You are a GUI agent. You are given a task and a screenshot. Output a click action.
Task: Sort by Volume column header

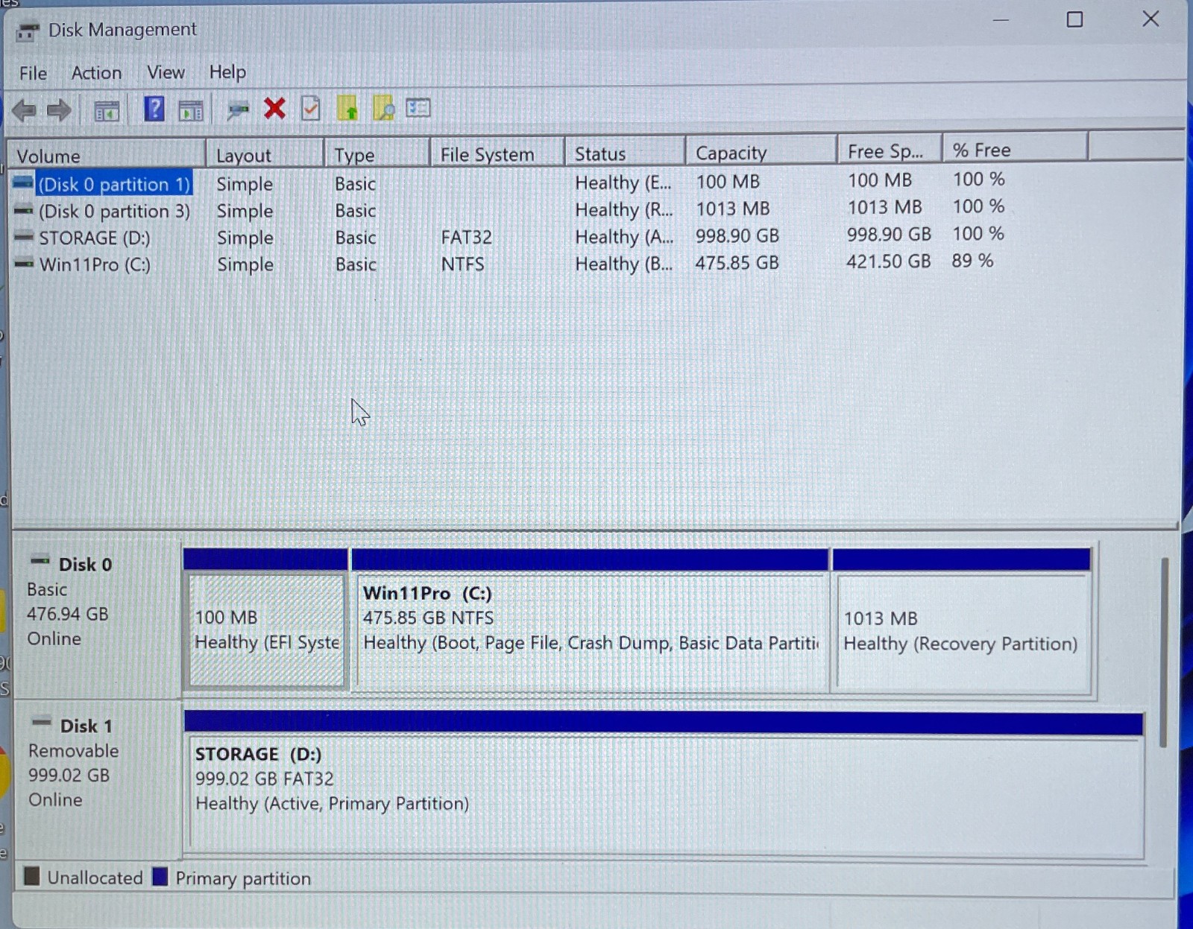point(106,155)
